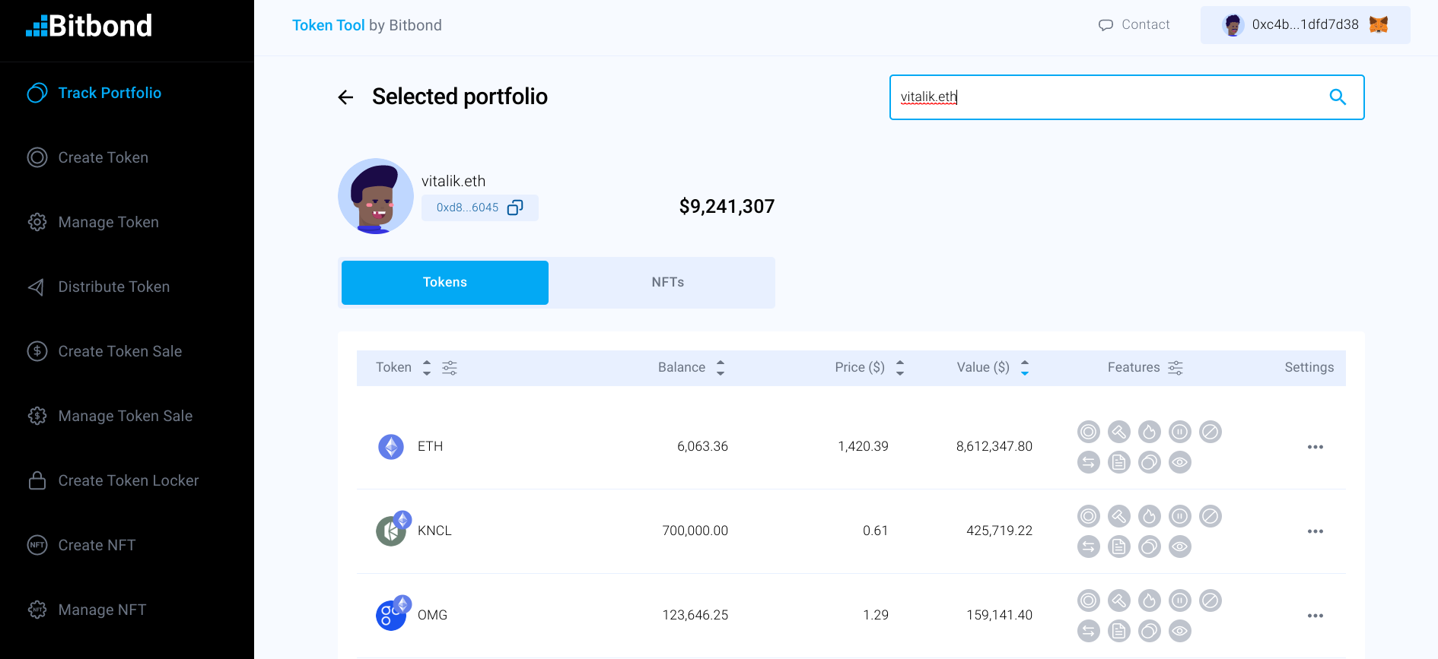The width and height of the screenshot is (1438, 659).
Task: View the eye feature icon for ETH
Action: tap(1180, 462)
